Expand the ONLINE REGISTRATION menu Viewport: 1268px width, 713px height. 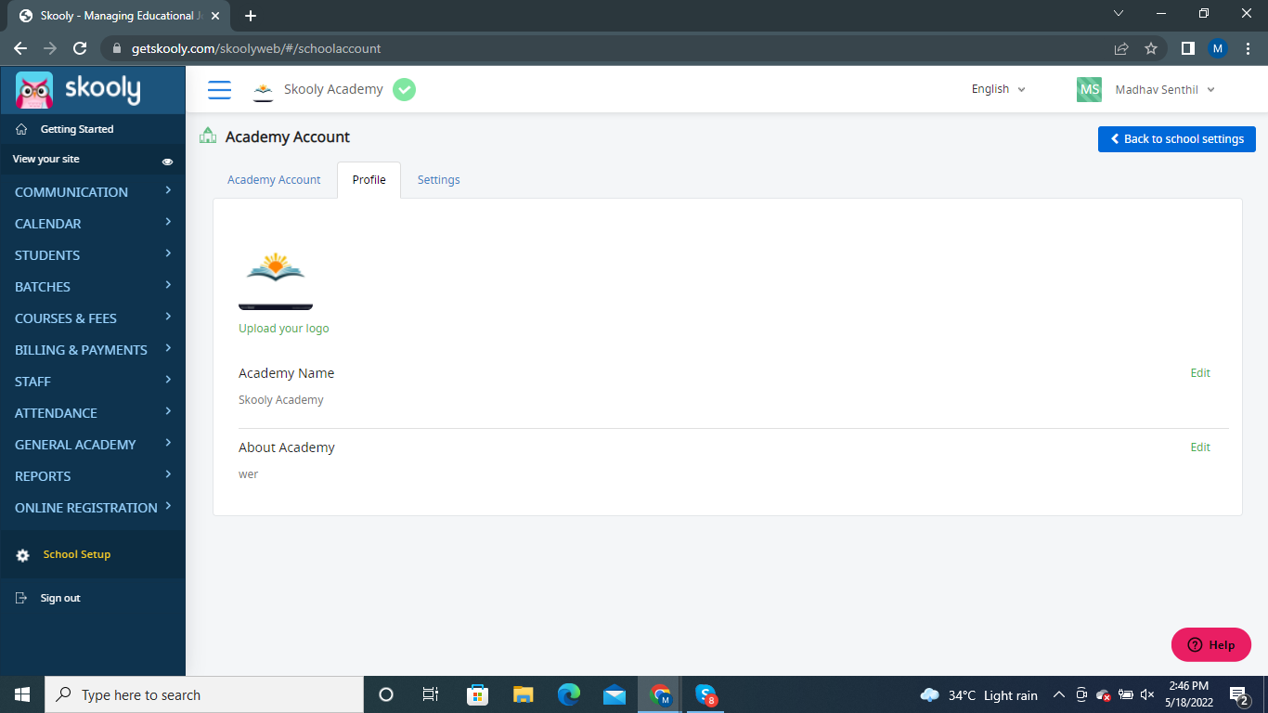[93, 508]
